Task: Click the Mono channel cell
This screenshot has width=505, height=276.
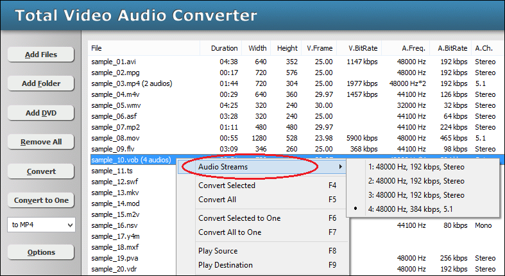Action: click(483, 225)
